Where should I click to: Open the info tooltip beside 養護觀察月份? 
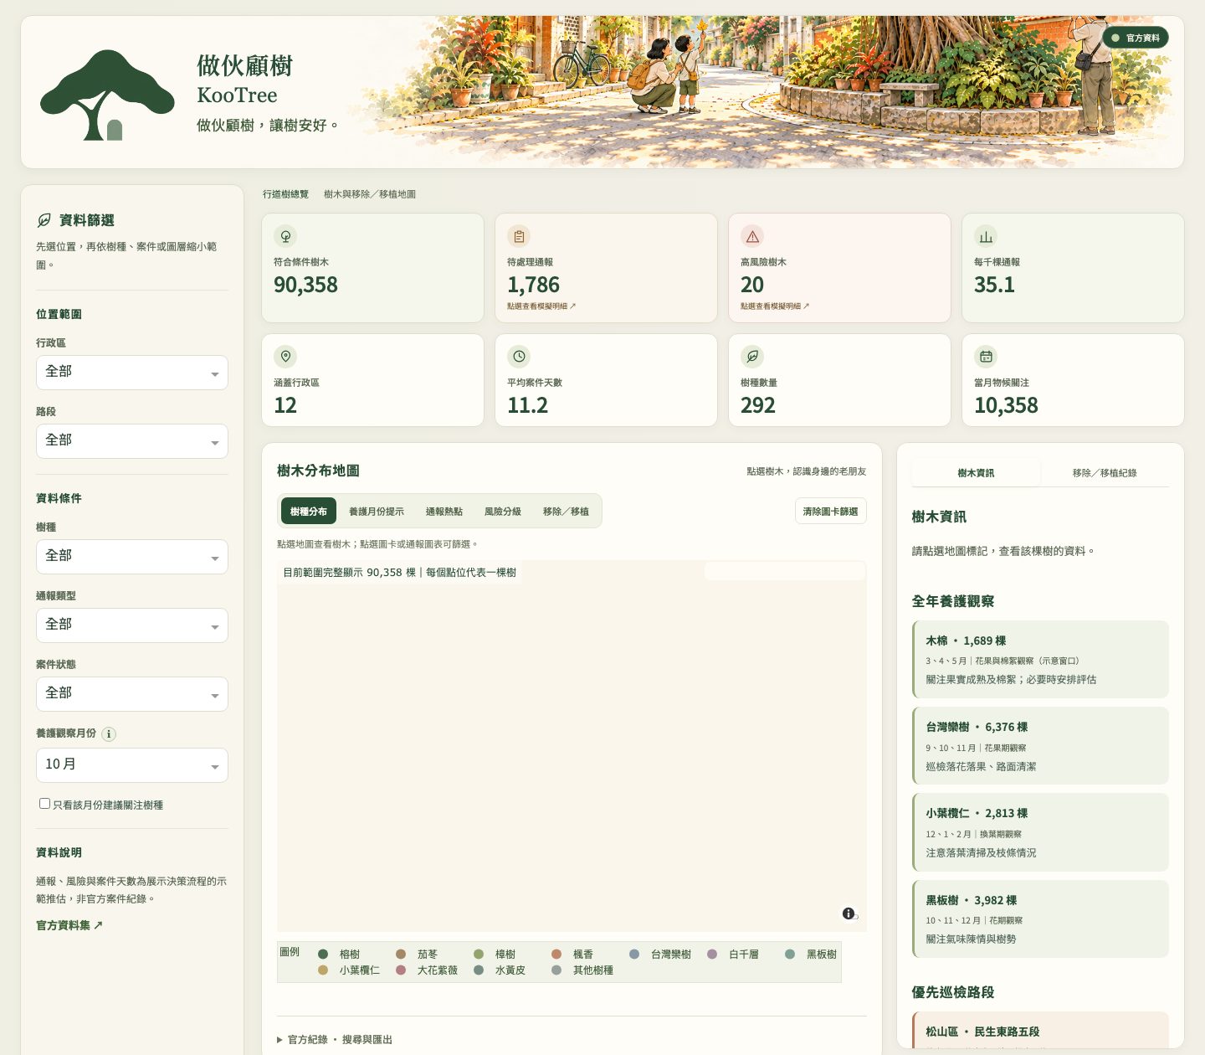tap(109, 733)
